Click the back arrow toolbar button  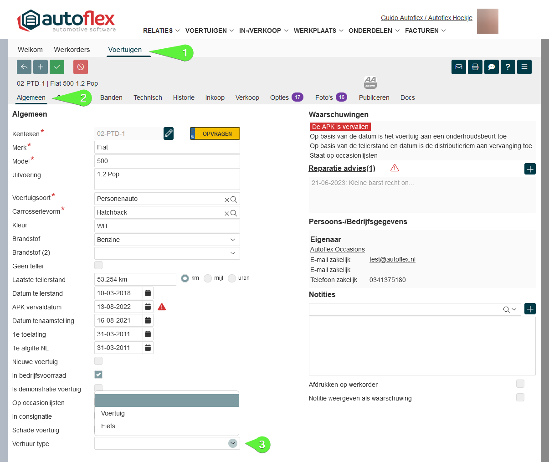click(24, 67)
